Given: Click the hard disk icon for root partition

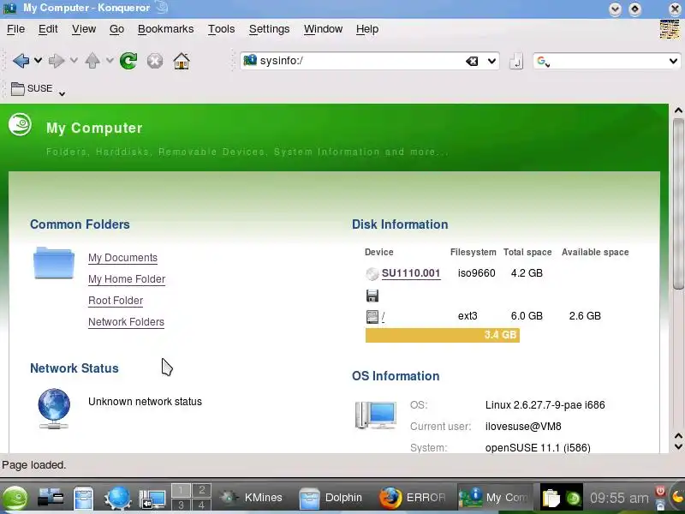Looking at the screenshot, I should tap(372, 317).
